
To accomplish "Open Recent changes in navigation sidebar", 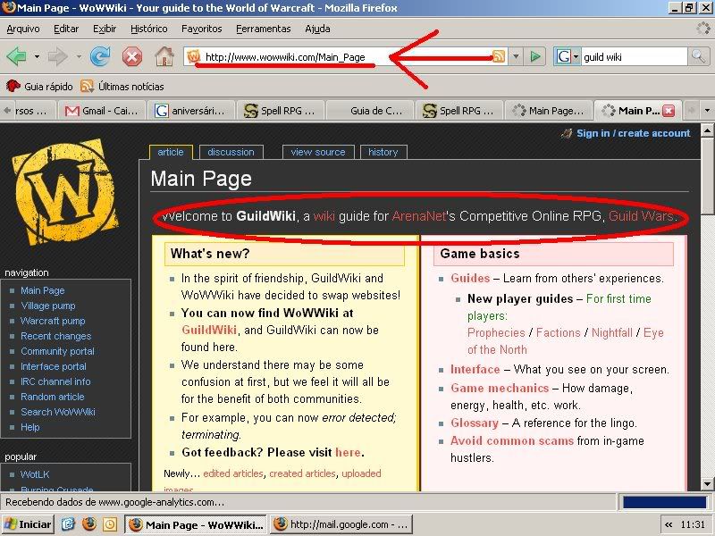I will 55,336.
